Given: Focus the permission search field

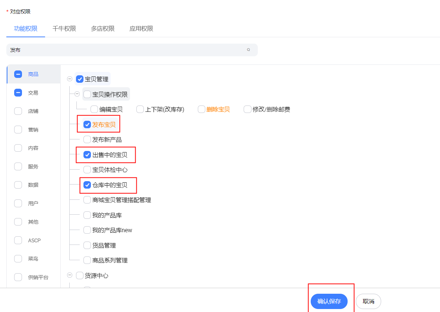Looking at the screenshot, I should 127,50.
